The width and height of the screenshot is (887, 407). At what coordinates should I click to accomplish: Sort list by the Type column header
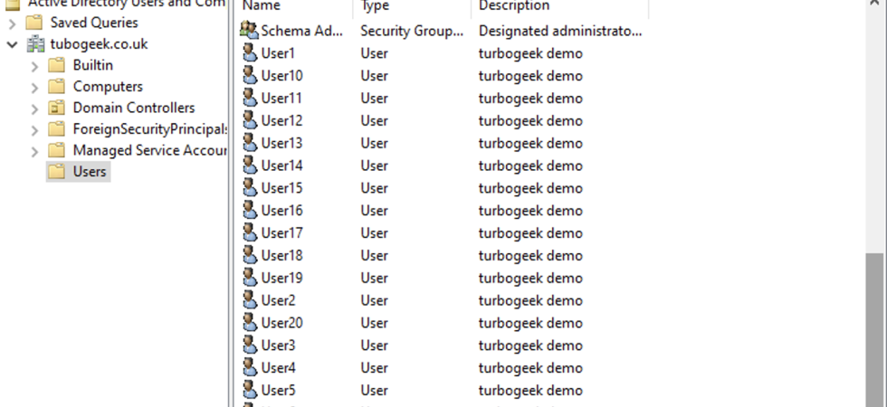(x=413, y=6)
